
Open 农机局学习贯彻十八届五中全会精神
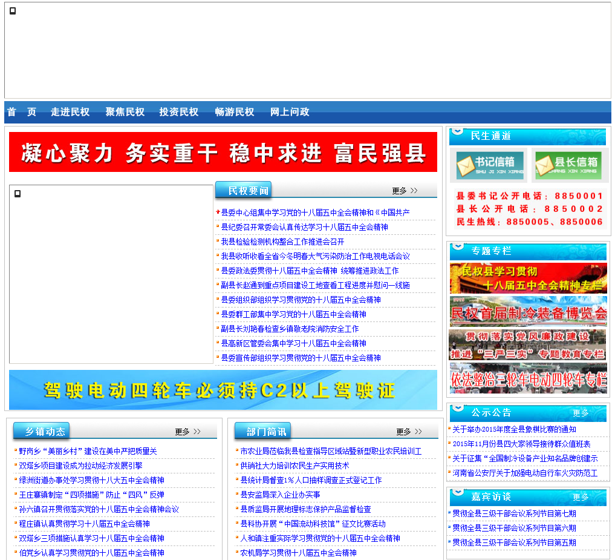[x=299, y=553]
